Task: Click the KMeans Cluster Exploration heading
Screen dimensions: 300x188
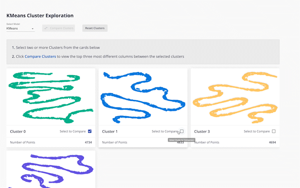Action: 40,16
